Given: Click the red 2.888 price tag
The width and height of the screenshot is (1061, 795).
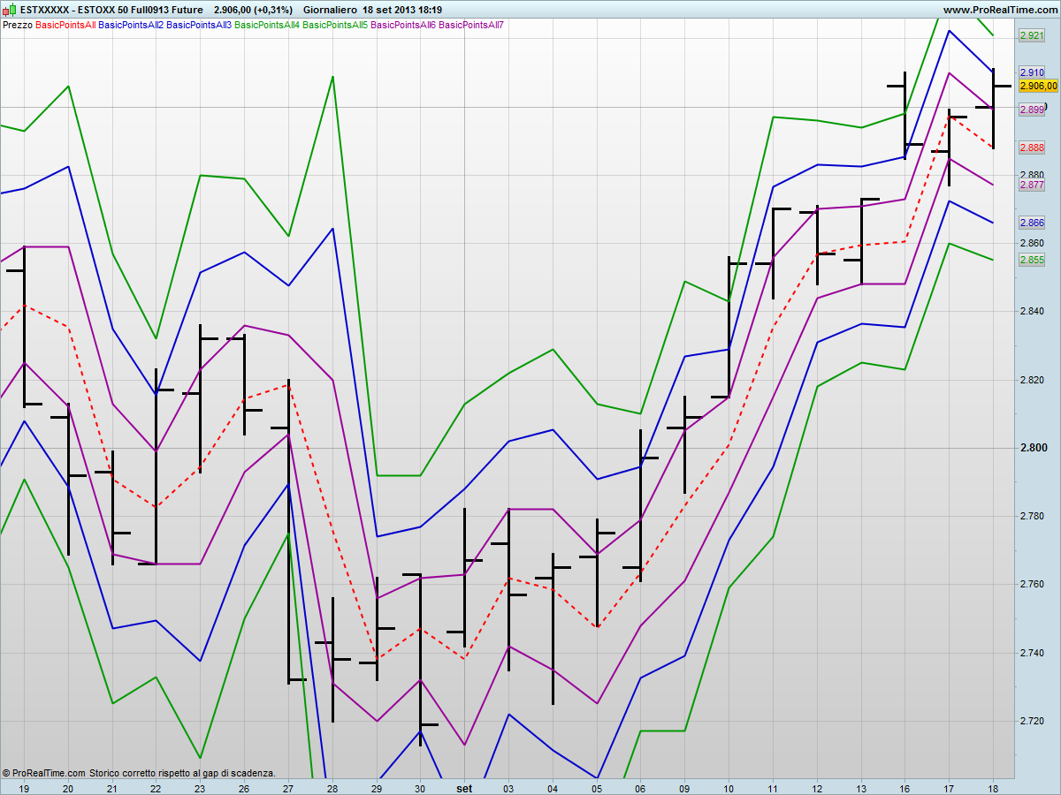Looking at the screenshot, I should click(x=1032, y=148).
